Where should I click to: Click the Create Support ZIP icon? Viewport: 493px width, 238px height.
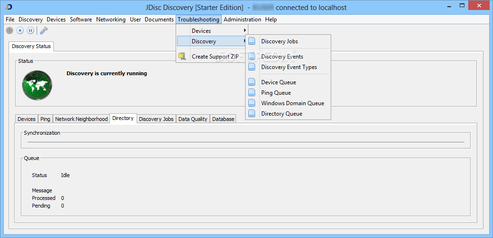click(182, 57)
